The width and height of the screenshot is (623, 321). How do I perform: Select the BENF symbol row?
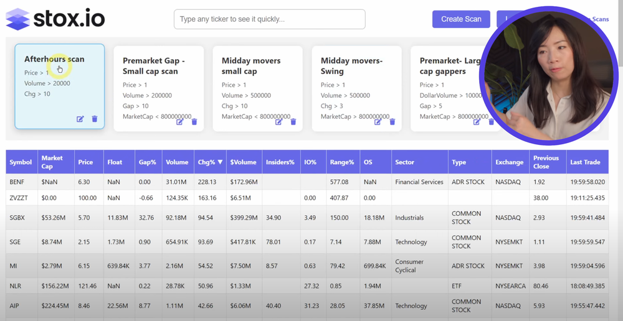(307, 182)
